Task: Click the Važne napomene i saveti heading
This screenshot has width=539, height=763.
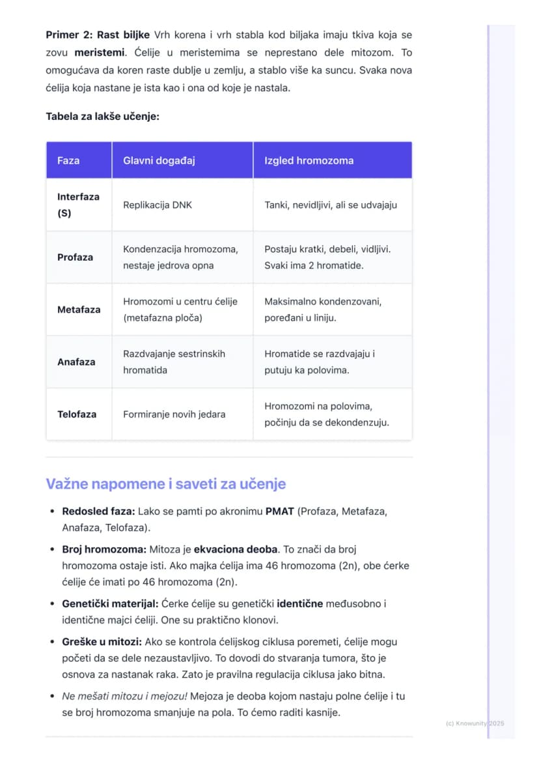Action: point(166,483)
